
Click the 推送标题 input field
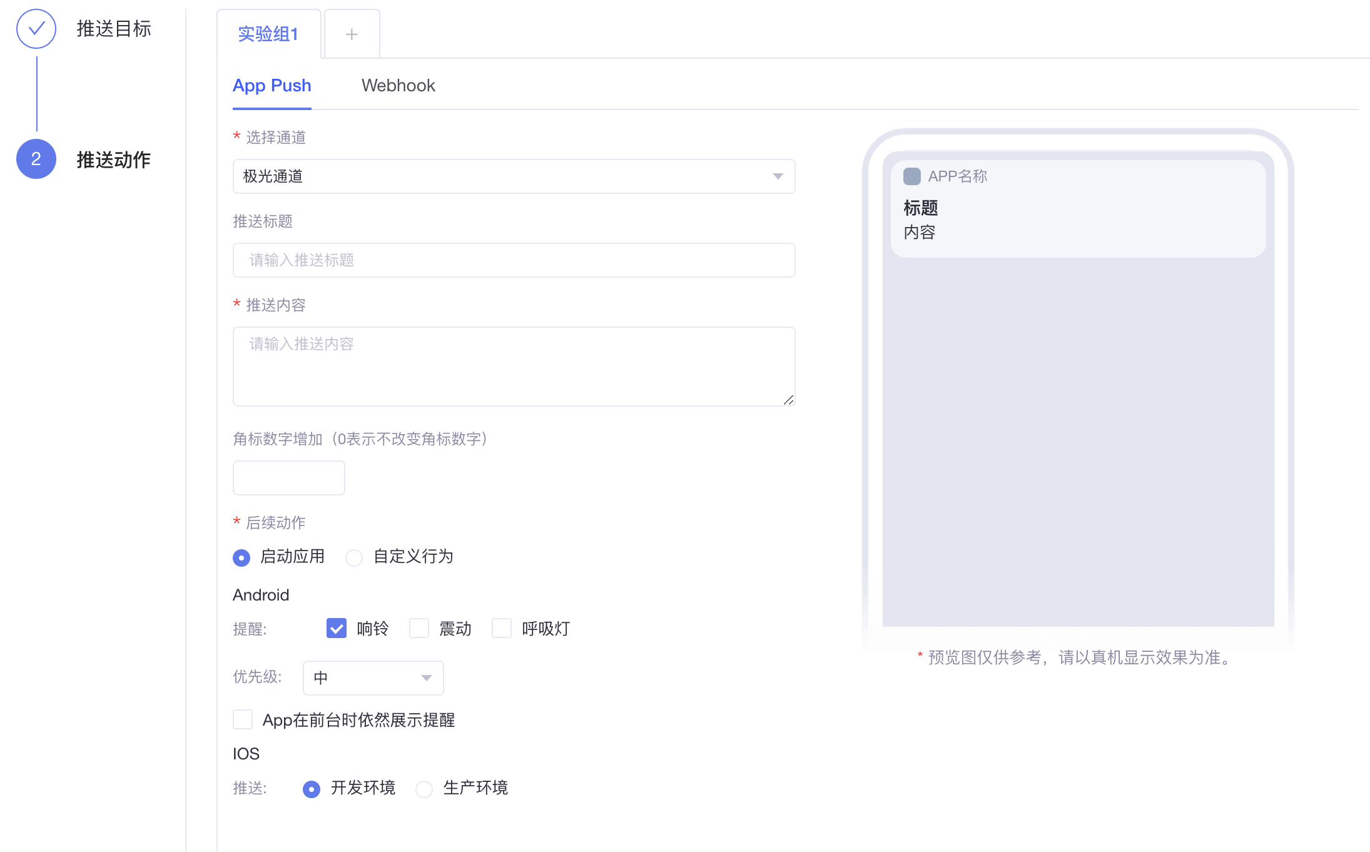pos(514,260)
